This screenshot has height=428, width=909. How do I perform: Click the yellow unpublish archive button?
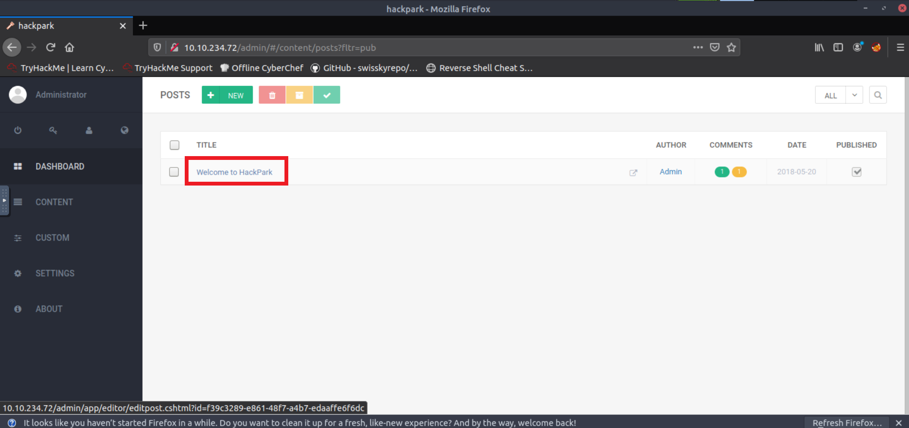(x=299, y=95)
